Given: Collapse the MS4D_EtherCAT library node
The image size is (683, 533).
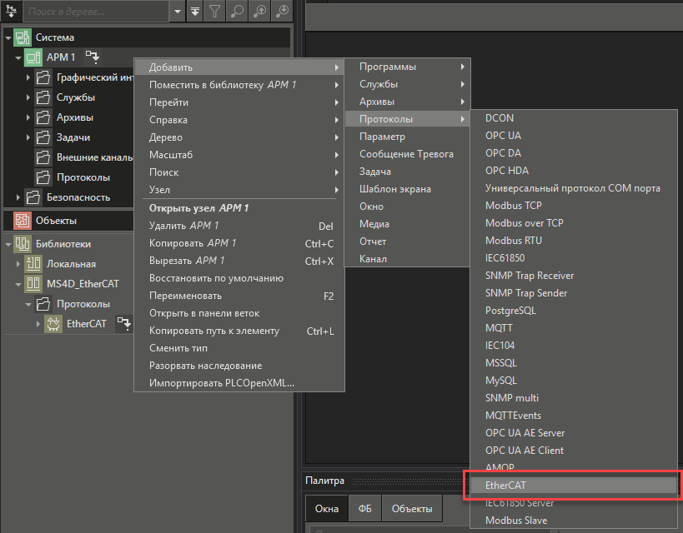Looking at the screenshot, I should [18, 284].
